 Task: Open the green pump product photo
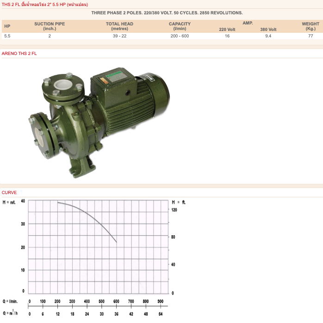[99, 122]
